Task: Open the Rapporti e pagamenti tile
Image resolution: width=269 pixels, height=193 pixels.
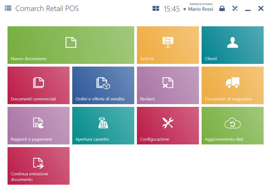Action: pyautogui.click(x=39, y=126)
